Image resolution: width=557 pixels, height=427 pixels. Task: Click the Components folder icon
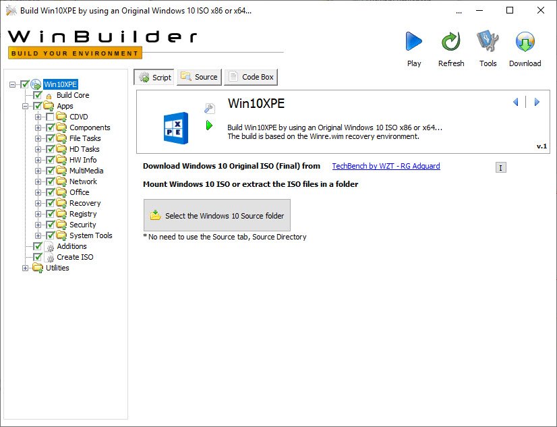(61, 127)
